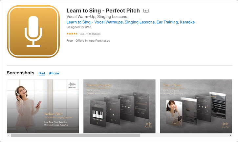
Task: Switch to the iPhone screenshots tab
Action: click(x=54, y=73)
